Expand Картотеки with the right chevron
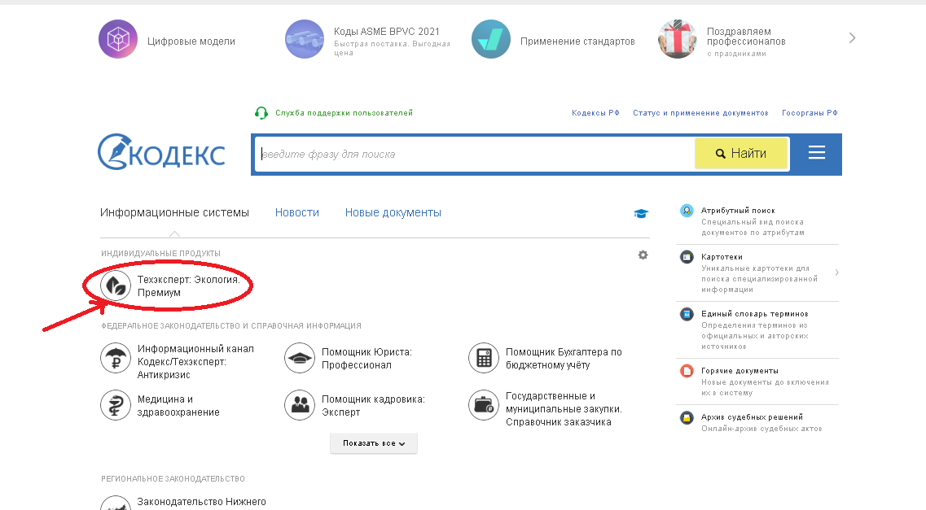 837,272
